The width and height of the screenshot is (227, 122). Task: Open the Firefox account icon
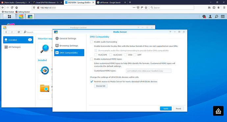[218, 8]
